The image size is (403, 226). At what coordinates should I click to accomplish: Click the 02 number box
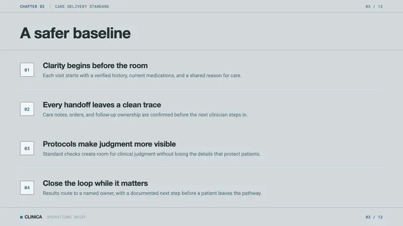point(27,109)
